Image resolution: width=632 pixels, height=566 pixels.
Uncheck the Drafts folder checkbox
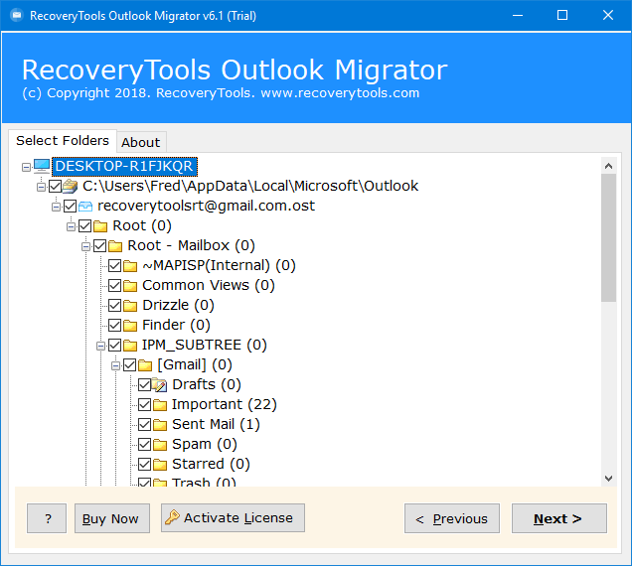(145, 384)
